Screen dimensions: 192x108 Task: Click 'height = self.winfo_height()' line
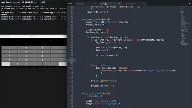tap(103, 104)
